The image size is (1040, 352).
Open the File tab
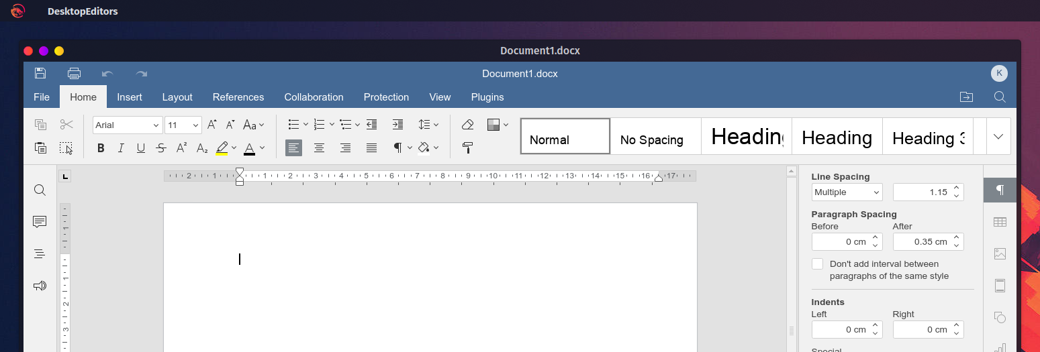pos(42,97)
